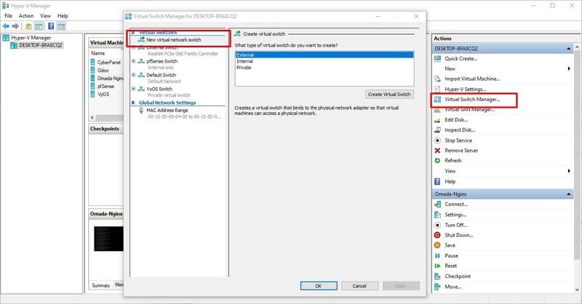This screenshot has height=304, width=582.
Task: Click the Omada-Nginx VM thumbnail preview
Action: (x=108, y=239)
